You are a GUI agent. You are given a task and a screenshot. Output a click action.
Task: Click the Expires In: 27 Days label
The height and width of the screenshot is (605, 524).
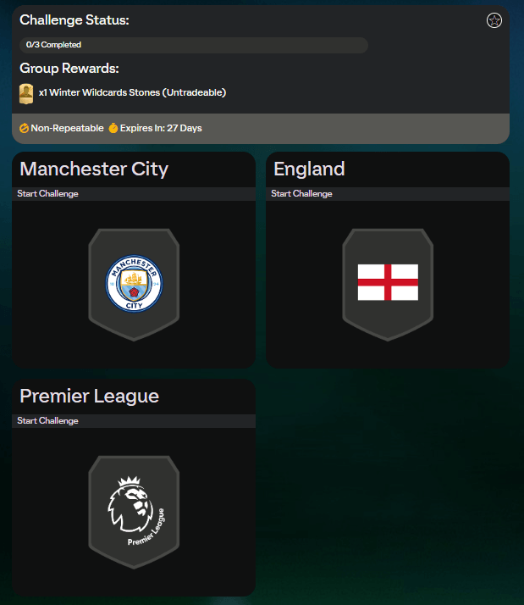(x=161, y=128)
